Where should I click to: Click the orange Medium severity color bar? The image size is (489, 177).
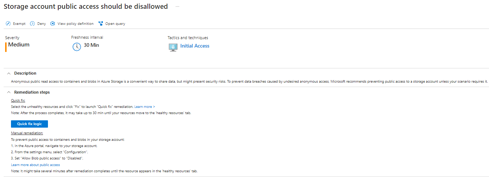[6, 47]
